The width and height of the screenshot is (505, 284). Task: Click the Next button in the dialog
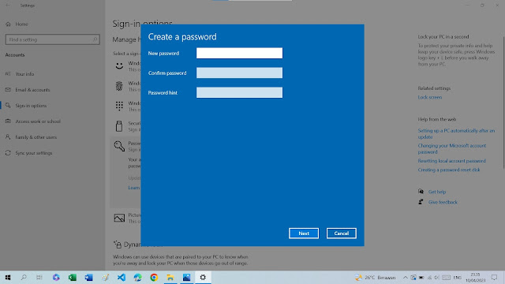point(303,234)
